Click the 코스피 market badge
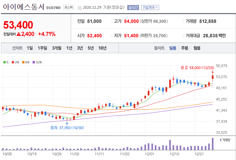Screen dimensions: 236x160 (x=68, y=7)
